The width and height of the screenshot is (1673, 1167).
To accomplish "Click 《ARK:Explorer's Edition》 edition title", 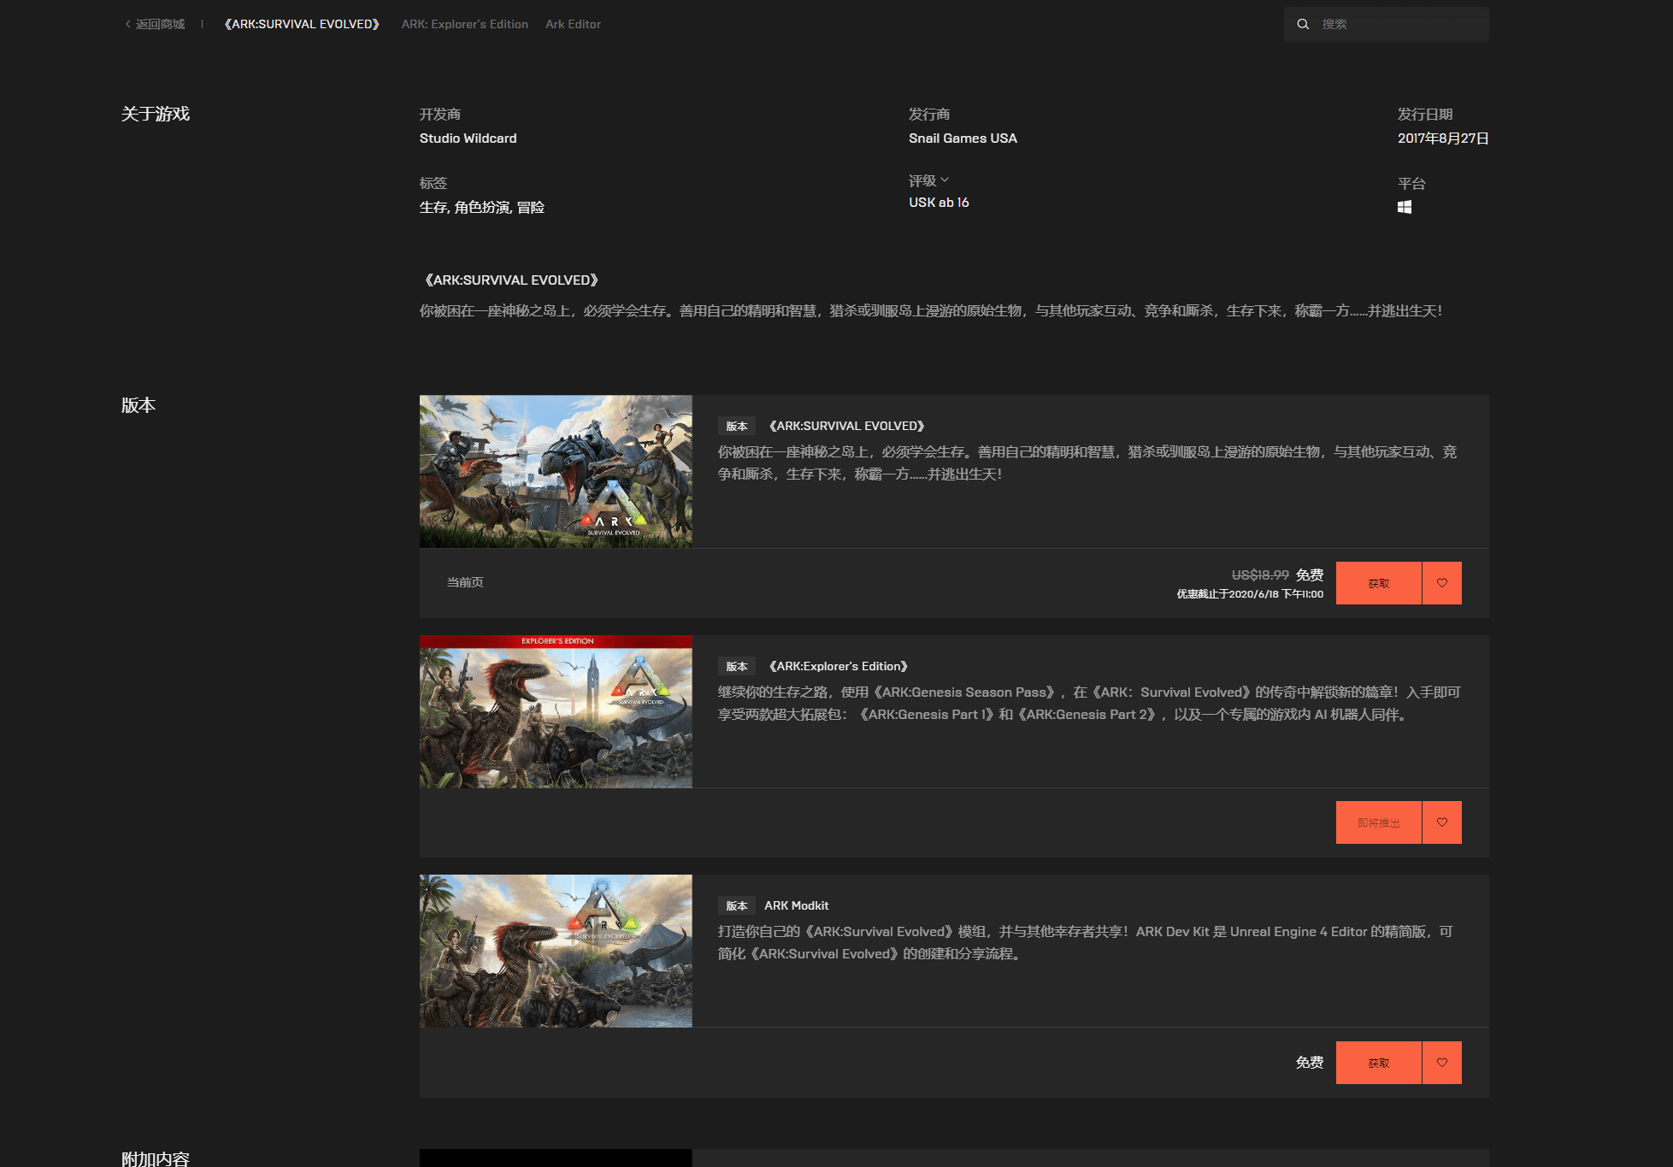I will coord(838,666).
